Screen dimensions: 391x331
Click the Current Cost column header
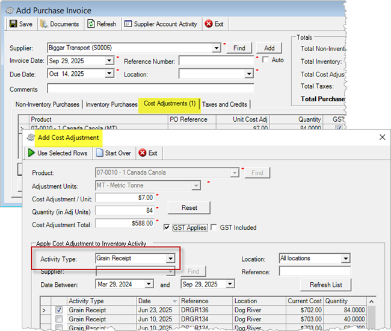[x=304, y=301]
